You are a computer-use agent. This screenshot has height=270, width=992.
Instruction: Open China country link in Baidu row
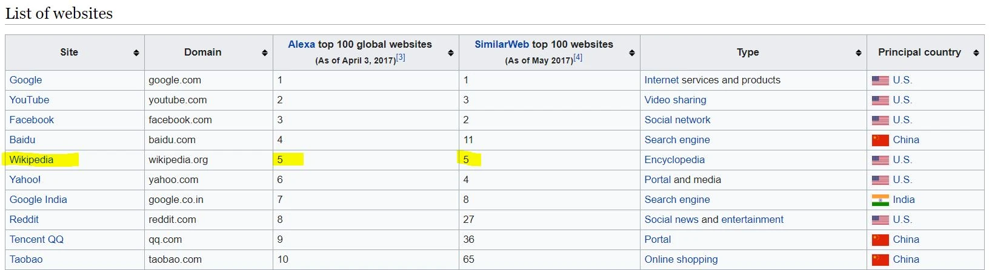point(906,140)
